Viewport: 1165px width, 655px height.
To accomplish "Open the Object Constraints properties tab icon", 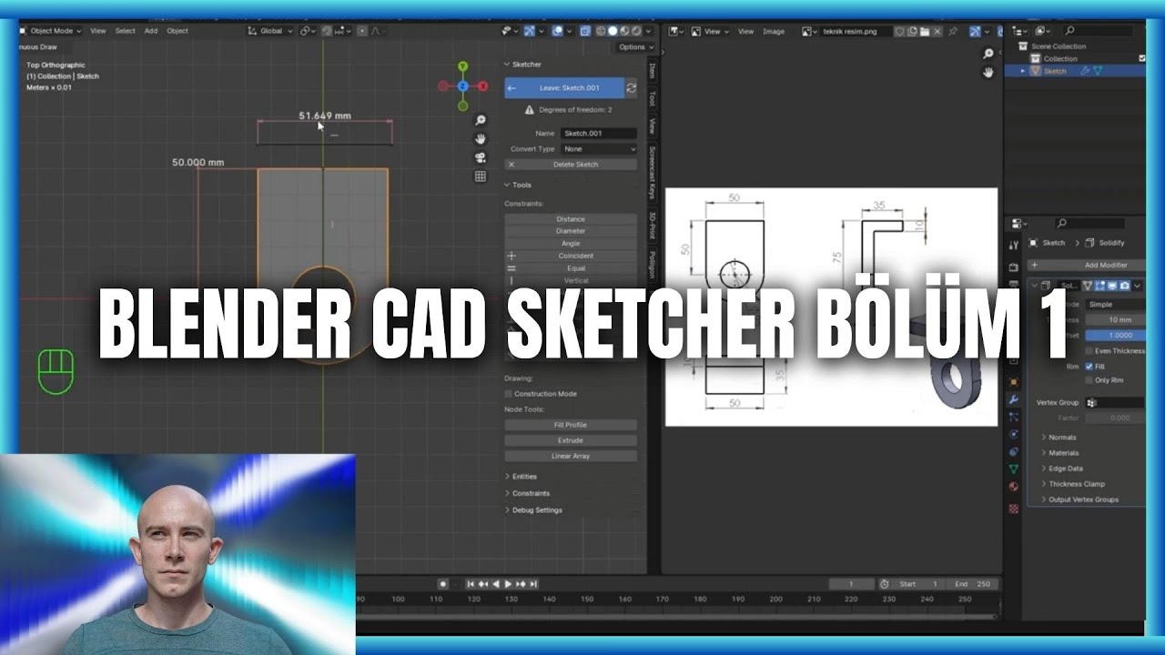I will pos(1014,451).
